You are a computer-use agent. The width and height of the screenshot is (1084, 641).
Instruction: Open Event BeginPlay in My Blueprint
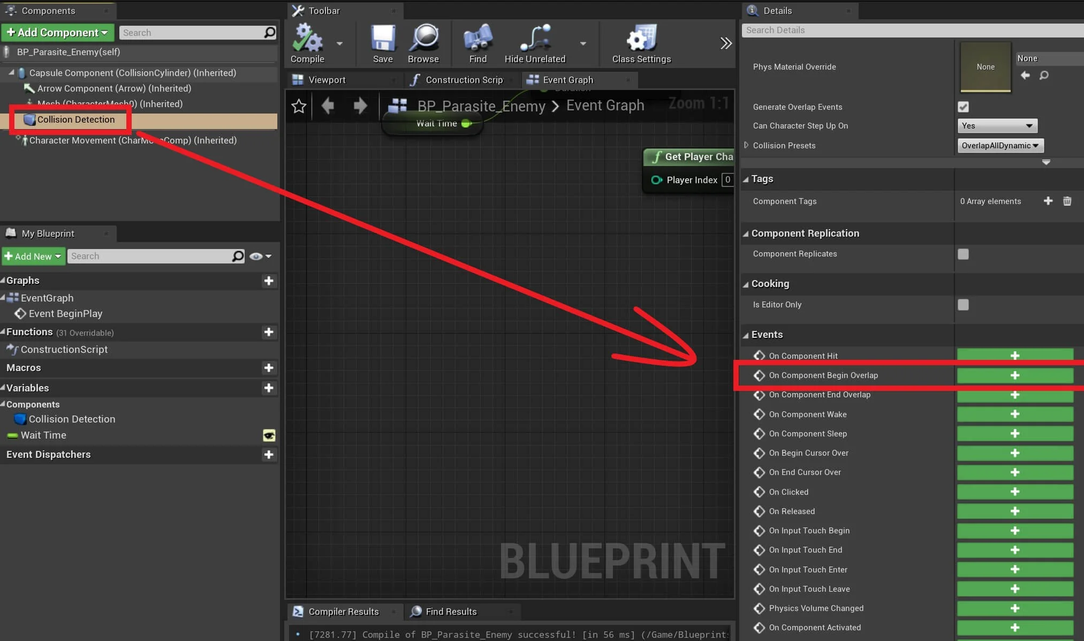click(x=65, y=314)
